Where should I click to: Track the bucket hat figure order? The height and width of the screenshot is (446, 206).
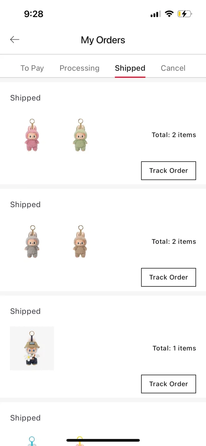click(x=169, y=384)
